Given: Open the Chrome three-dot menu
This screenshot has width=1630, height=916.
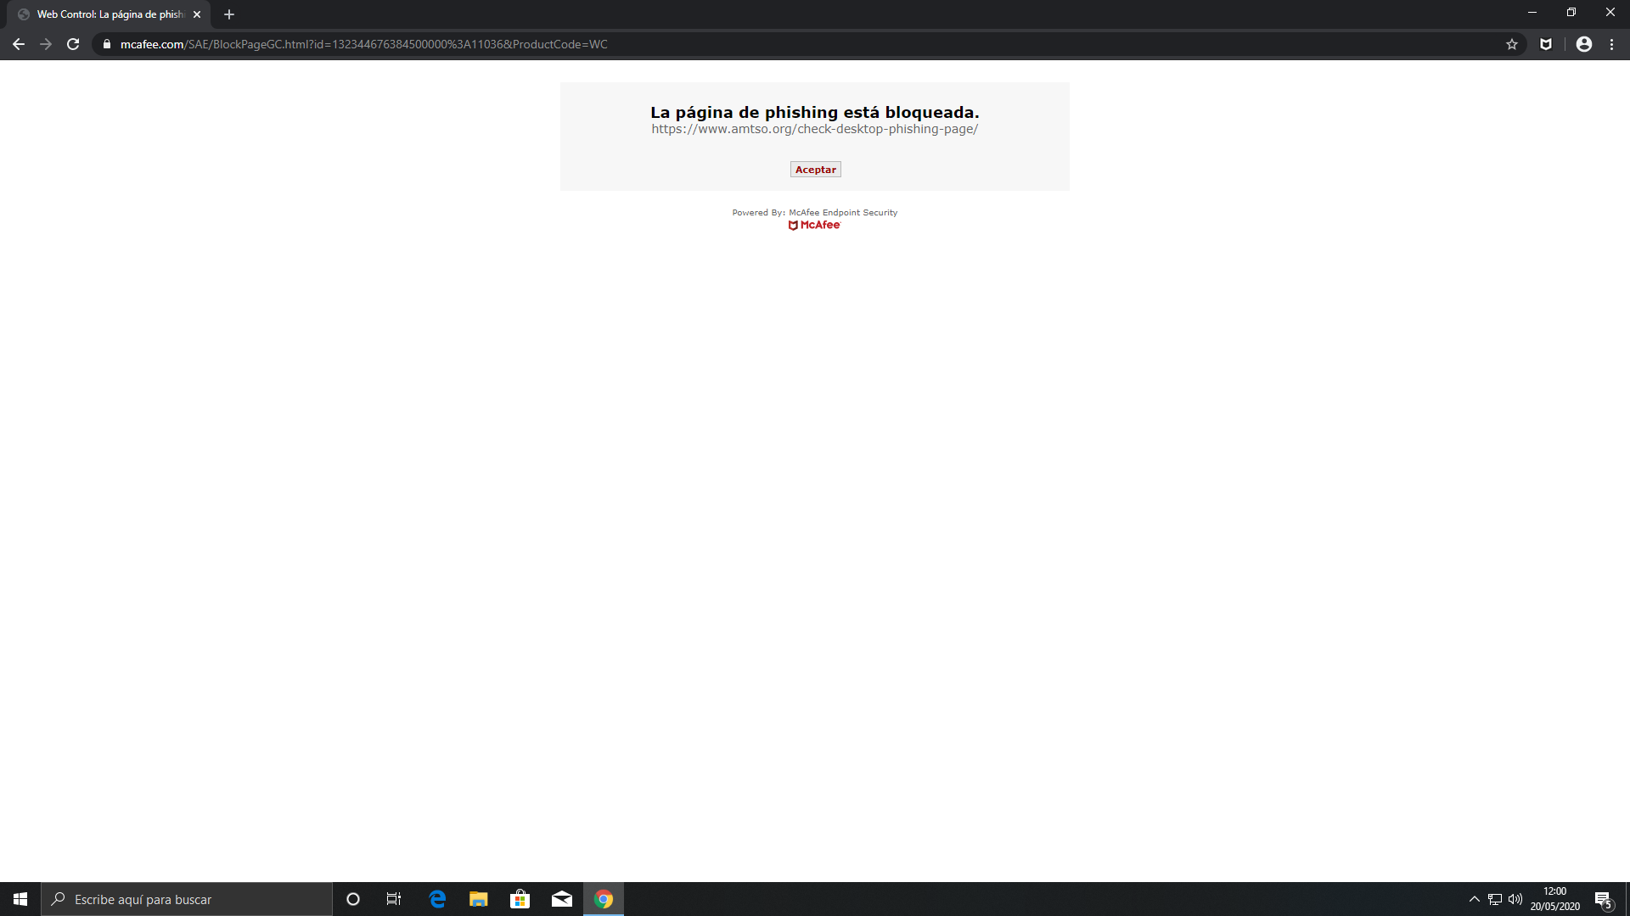Looking at the screenshot, I should [x=1611, y=44].
